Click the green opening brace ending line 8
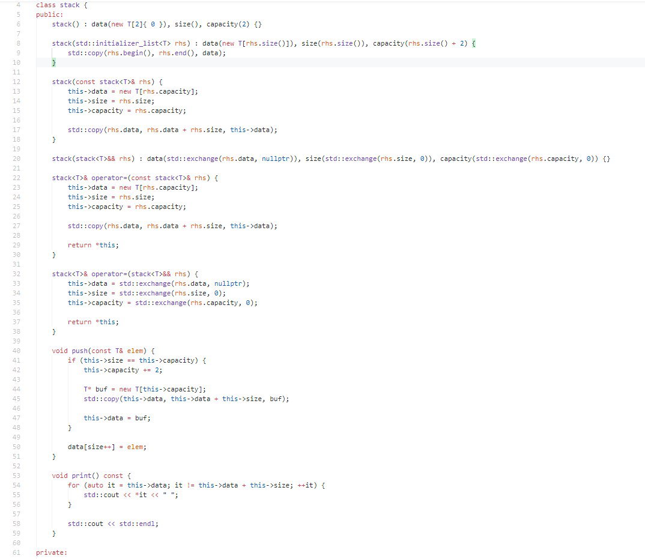 [473, 43]
